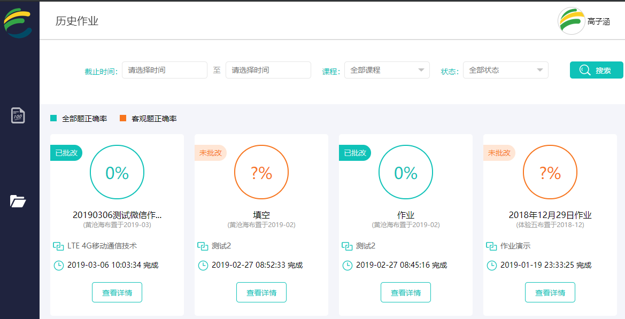
Task: Click the clock icon beside 2019-01-19 23:33:25
Action: 491,266
